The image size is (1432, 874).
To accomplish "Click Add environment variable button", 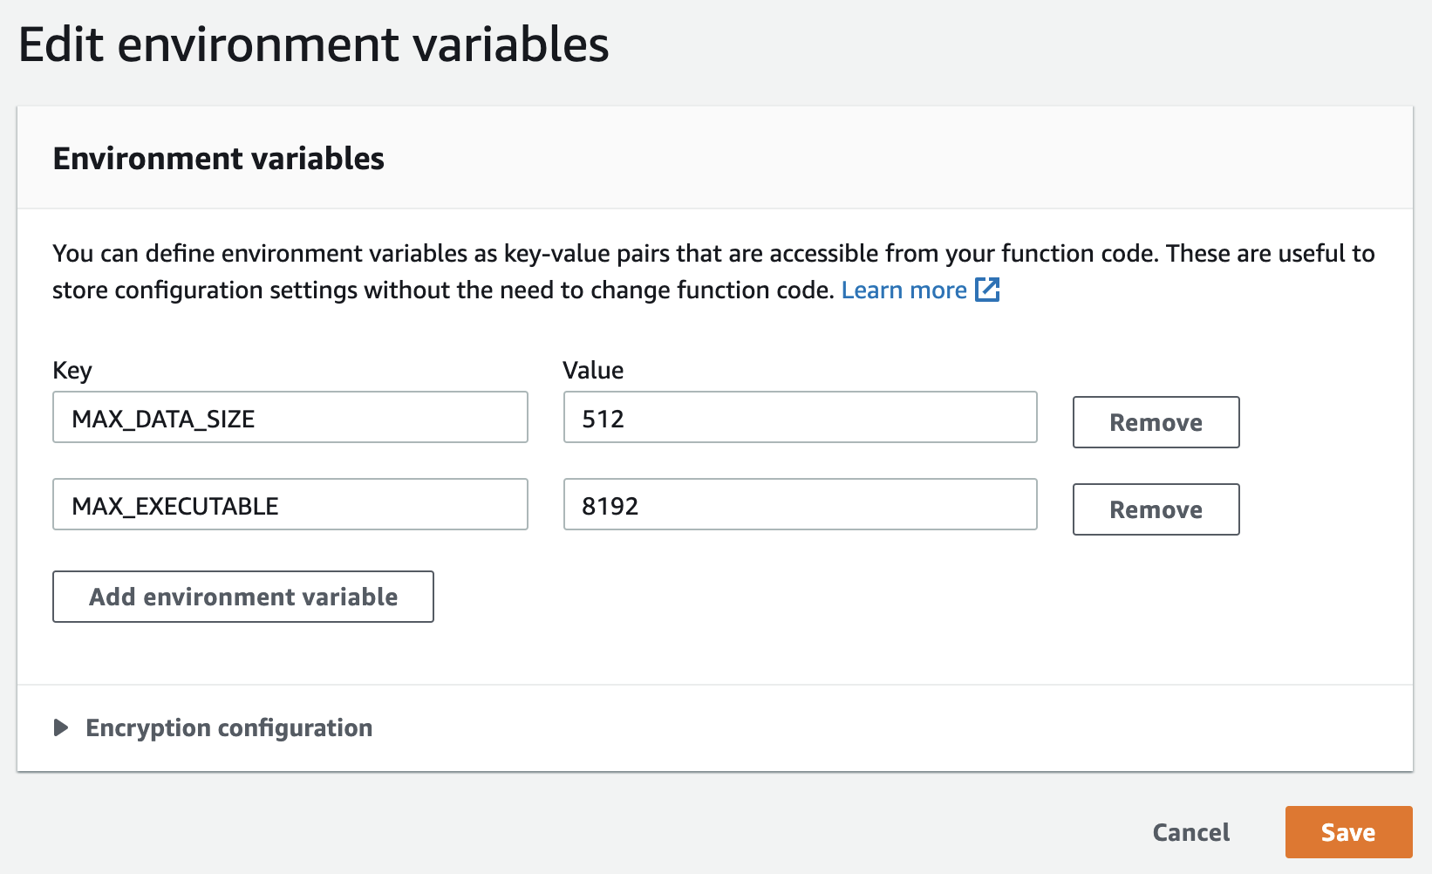I will click(243, 597).
